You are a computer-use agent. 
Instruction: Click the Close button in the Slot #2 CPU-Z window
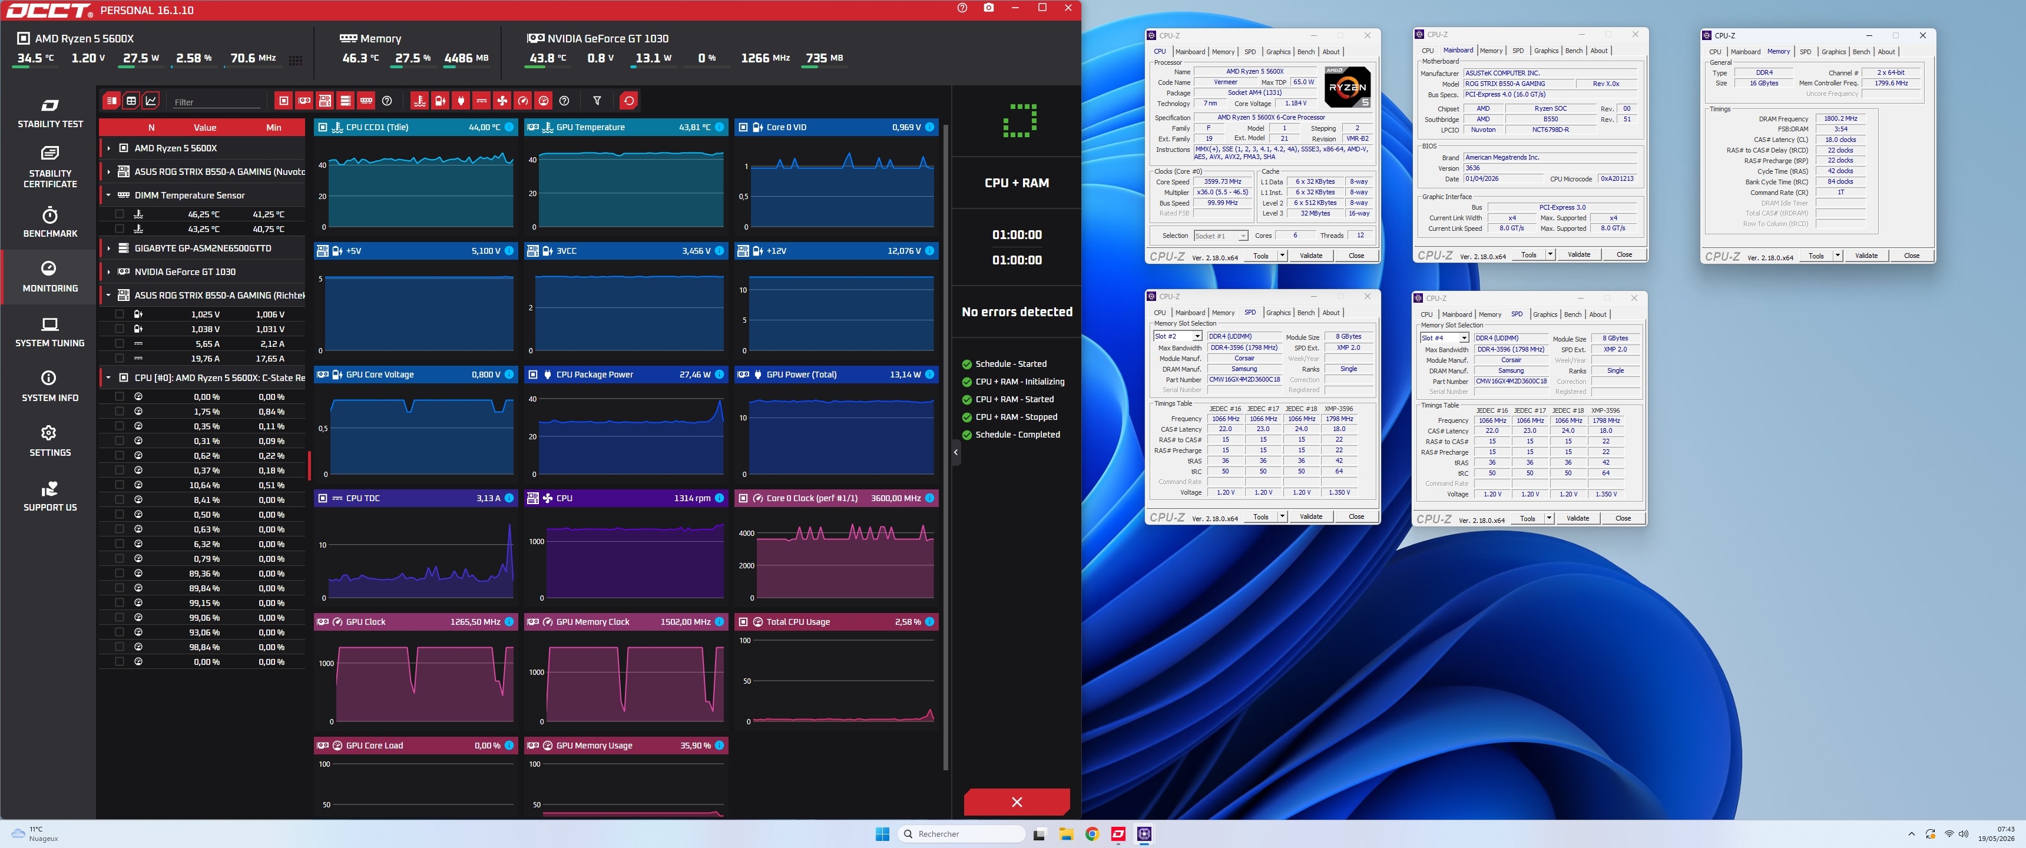[x=1356, y=517]
